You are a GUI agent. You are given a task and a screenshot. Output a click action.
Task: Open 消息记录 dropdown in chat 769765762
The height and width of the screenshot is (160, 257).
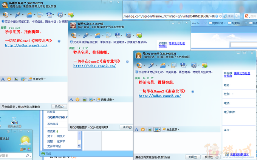[37, 79]
